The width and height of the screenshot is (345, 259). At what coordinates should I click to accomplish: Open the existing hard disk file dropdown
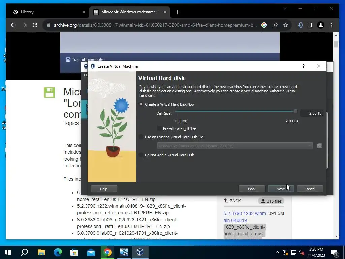click(x=235, y=146)
